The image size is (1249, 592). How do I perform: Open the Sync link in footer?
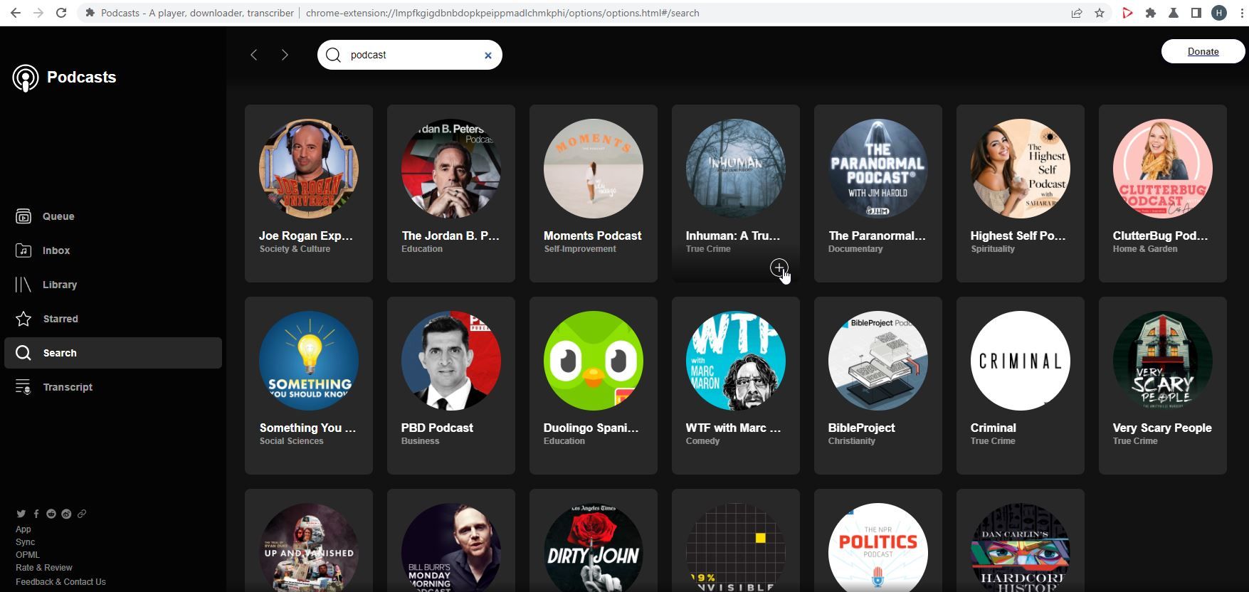25,542
